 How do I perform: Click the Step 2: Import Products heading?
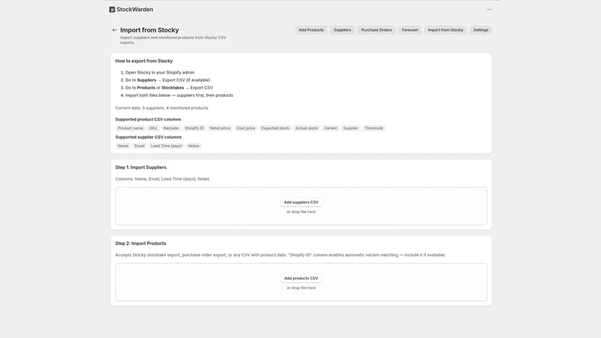click(140, 243)
